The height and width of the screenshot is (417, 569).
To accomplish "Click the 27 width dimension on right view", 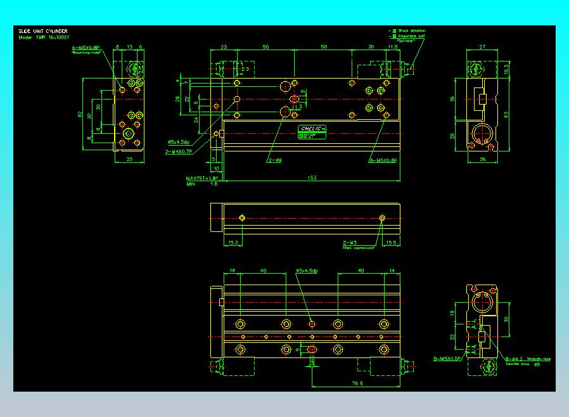I will 482,47.
